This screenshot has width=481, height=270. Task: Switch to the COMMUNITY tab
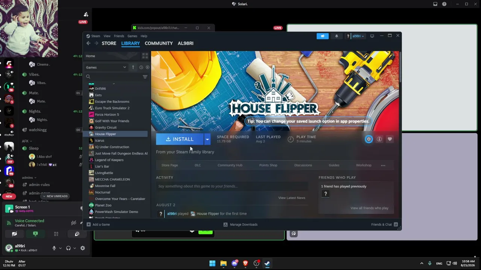tap(159, 43)
